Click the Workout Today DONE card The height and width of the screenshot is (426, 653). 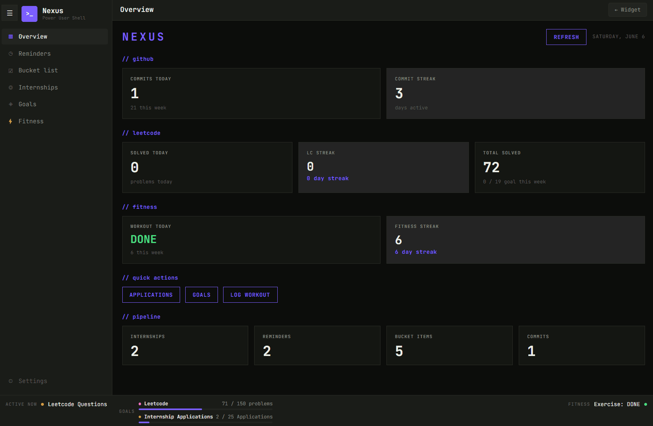(251, 240)
